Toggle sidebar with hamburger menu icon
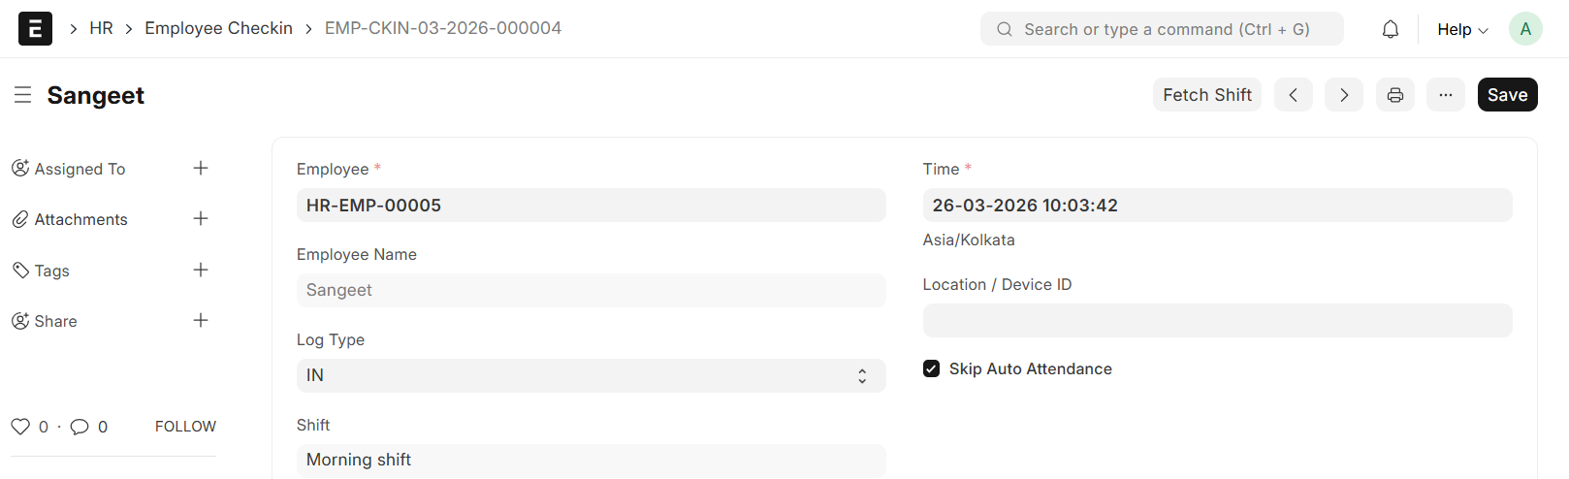 click(x=23, y=95)
